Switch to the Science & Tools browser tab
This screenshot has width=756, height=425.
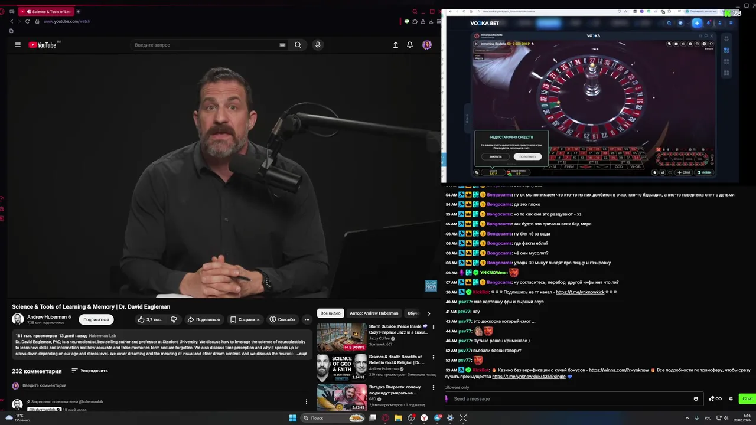tap(46, 11)
